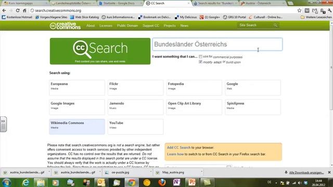Open the Map_austria.png downloaded file

coord(173,172)
